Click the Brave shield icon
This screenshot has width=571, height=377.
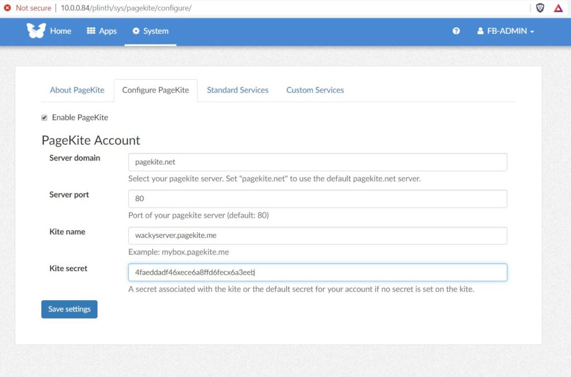click(x=540, y=8)
